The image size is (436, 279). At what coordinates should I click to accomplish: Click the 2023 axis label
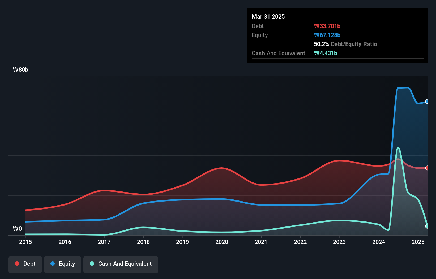click(x=339, y=242)
